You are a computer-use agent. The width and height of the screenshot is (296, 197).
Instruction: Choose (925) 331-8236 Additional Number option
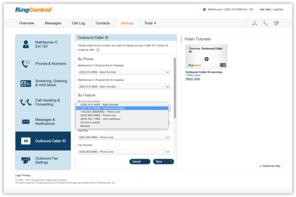[122, 108]
